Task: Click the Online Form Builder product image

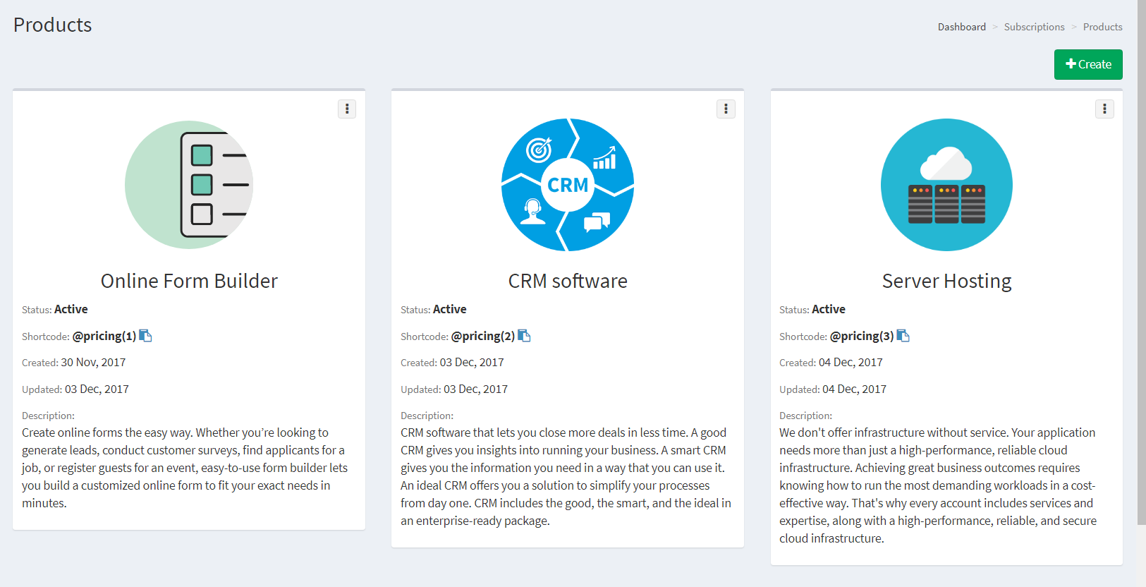Action: click(189, 185)
